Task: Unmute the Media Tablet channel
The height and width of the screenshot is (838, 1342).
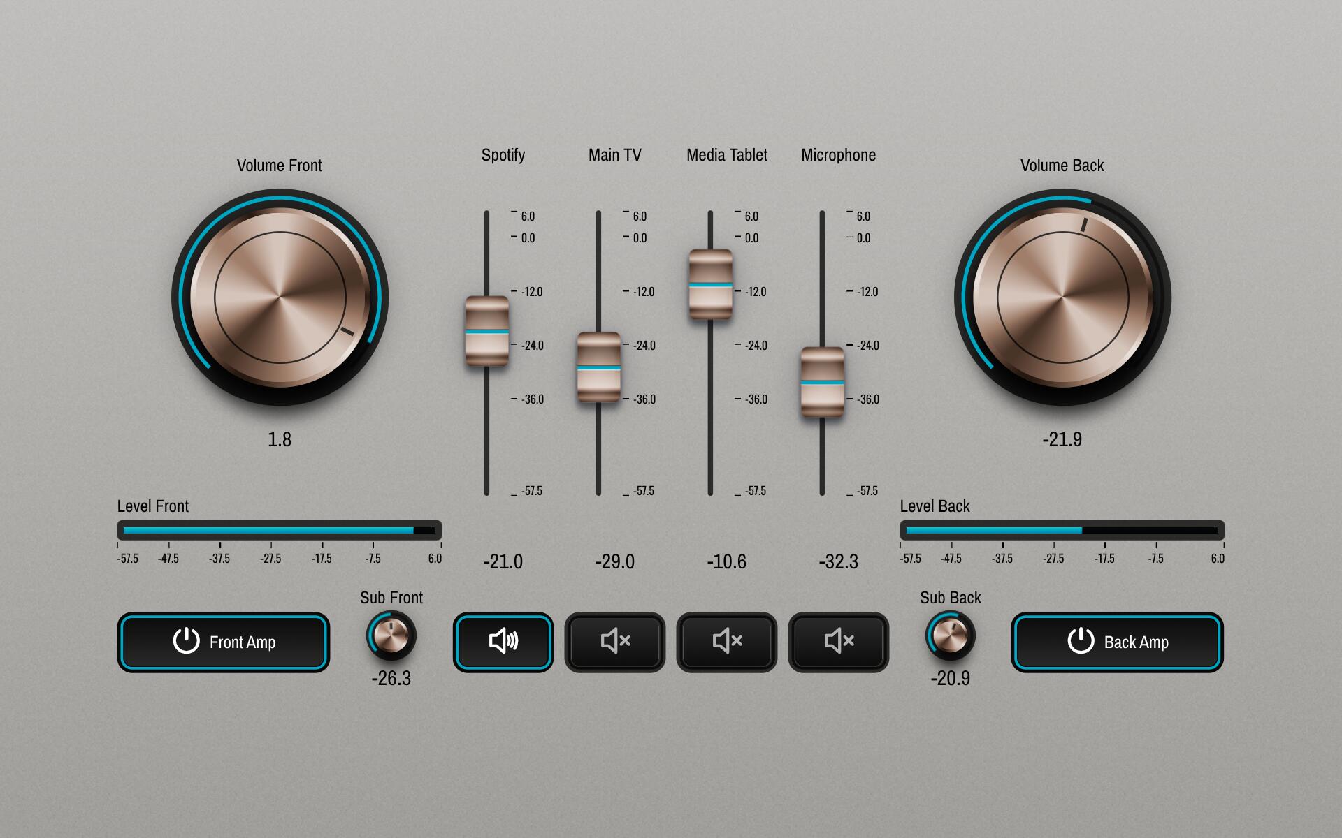Action: 726,642
